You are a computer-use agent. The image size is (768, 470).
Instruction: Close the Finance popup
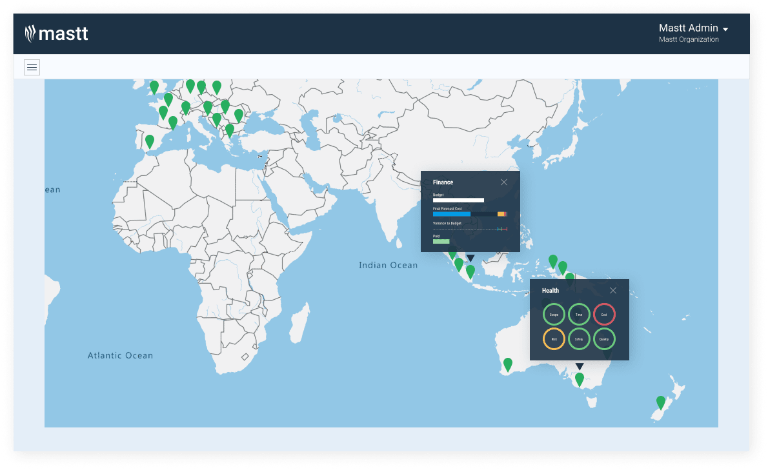(504, 182)
